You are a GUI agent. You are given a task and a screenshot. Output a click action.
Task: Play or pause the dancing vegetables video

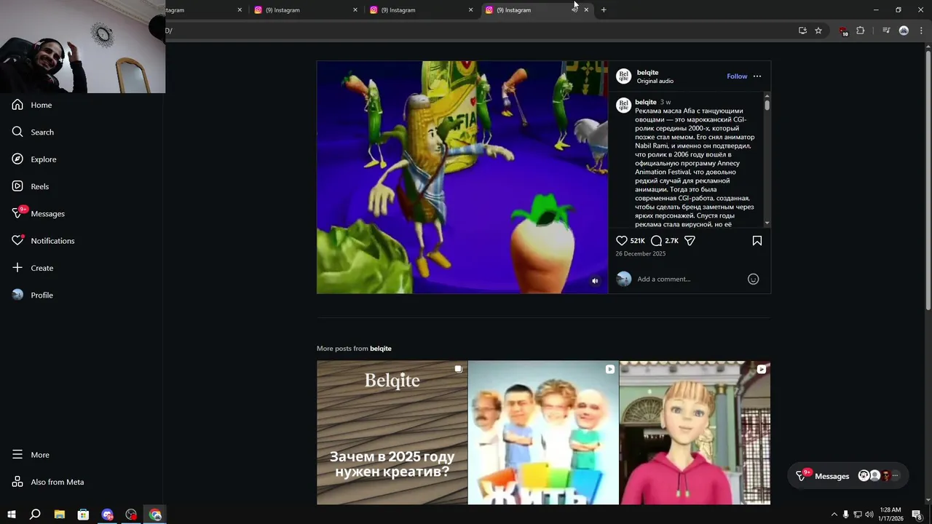click(x=462, y=177)
